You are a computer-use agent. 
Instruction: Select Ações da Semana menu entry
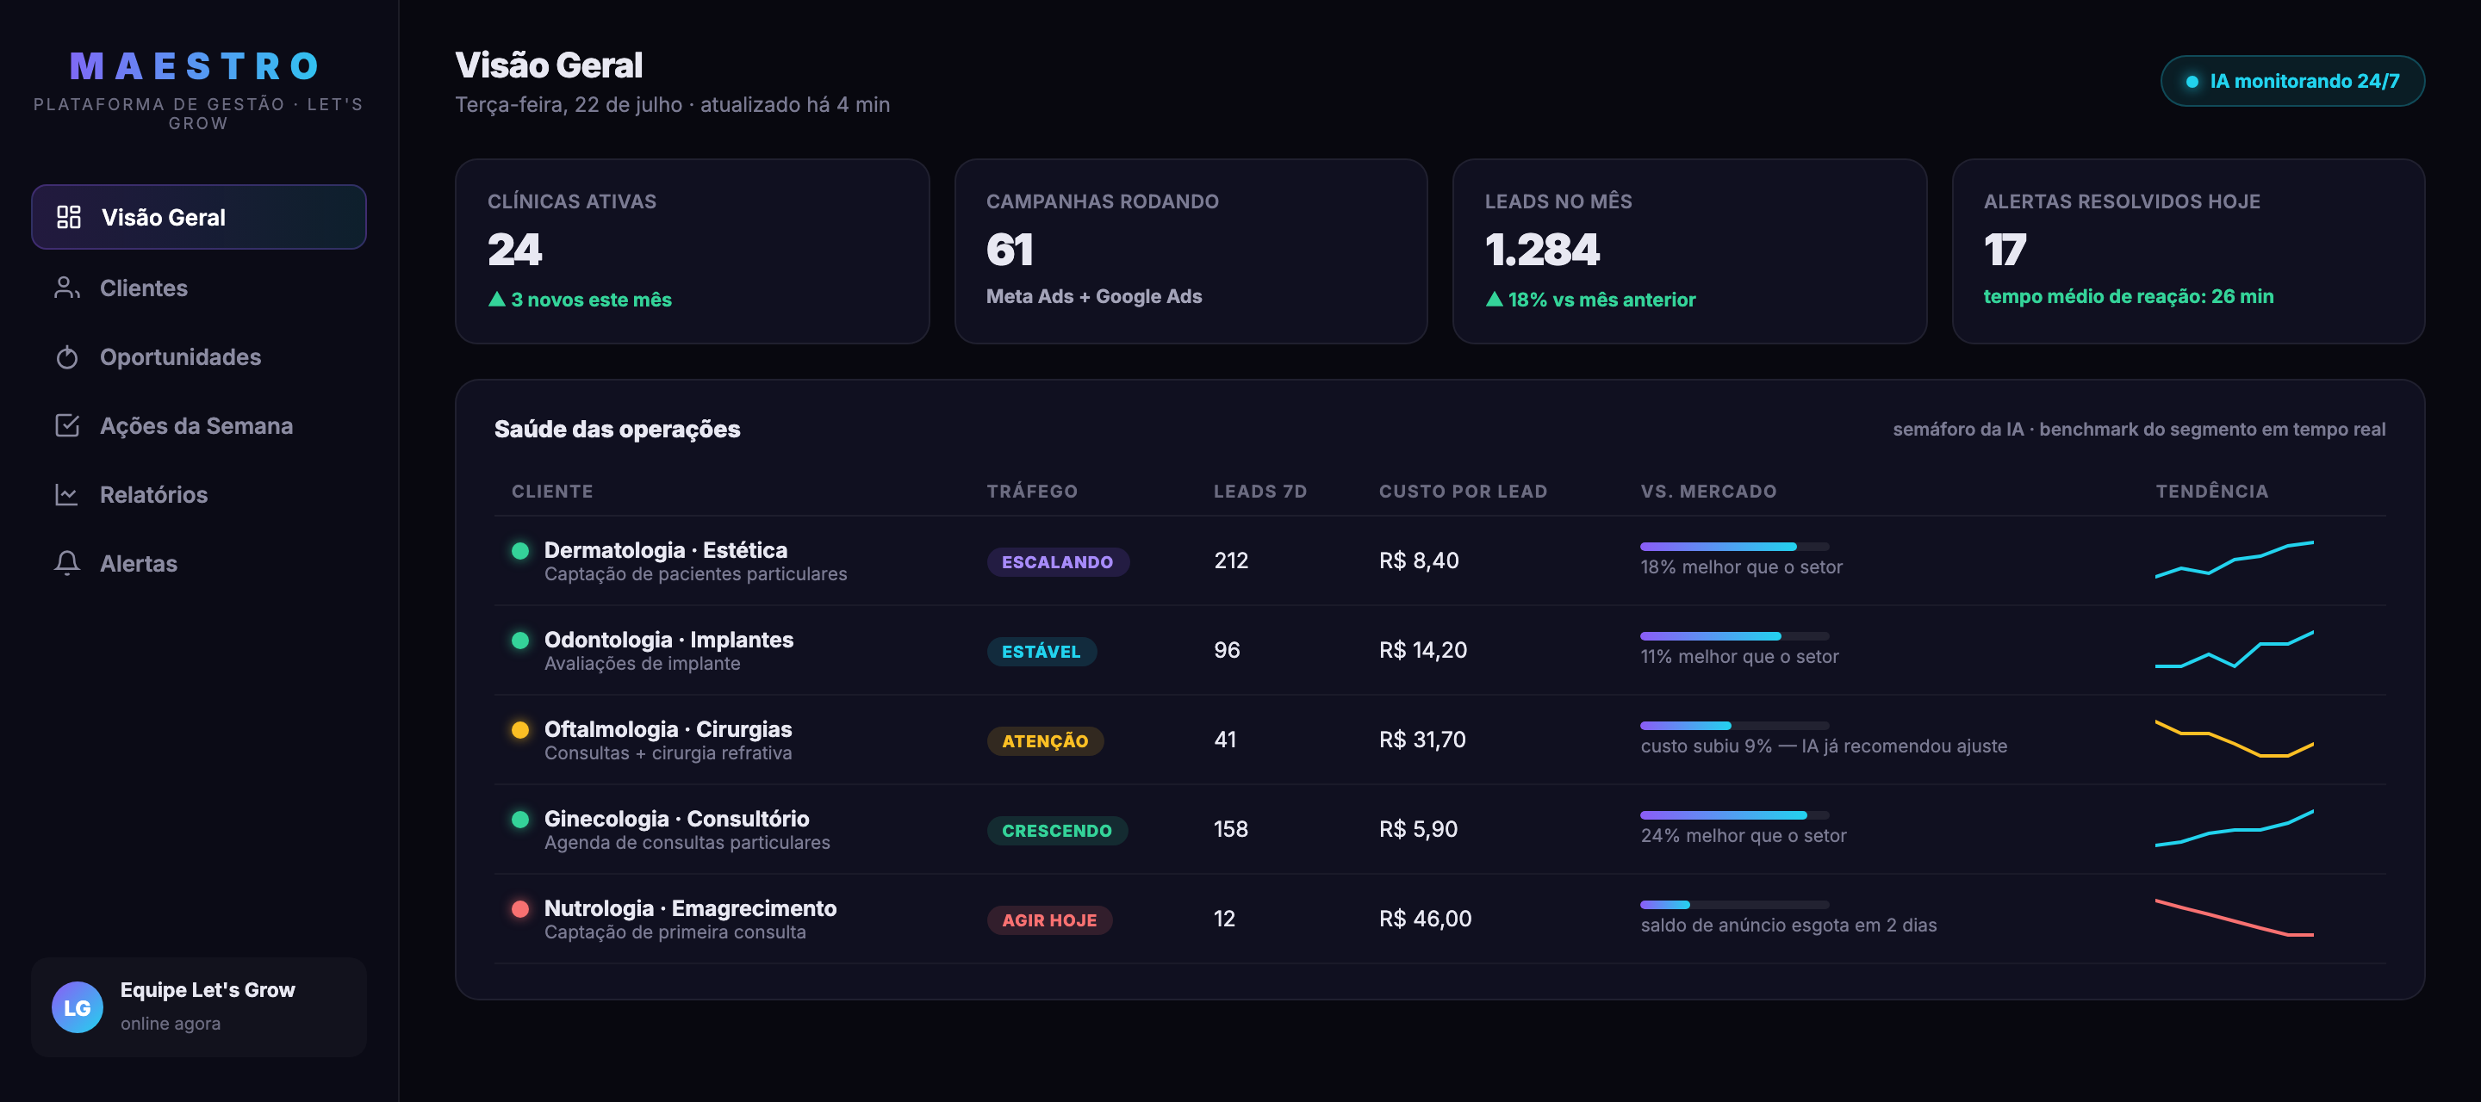click(x=198, y=425)
